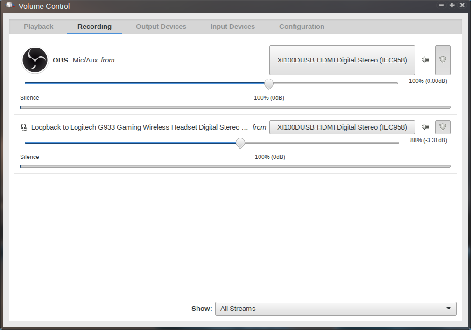Open the Output Devices tab
The width and height of the screenshot is (471, 330).
pyautogui.click(x=161, y=27)
